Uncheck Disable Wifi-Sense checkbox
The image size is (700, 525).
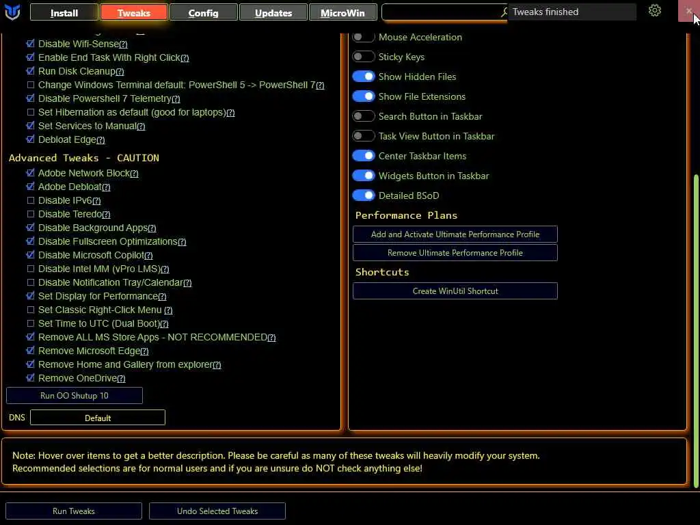tap(30, 44)
